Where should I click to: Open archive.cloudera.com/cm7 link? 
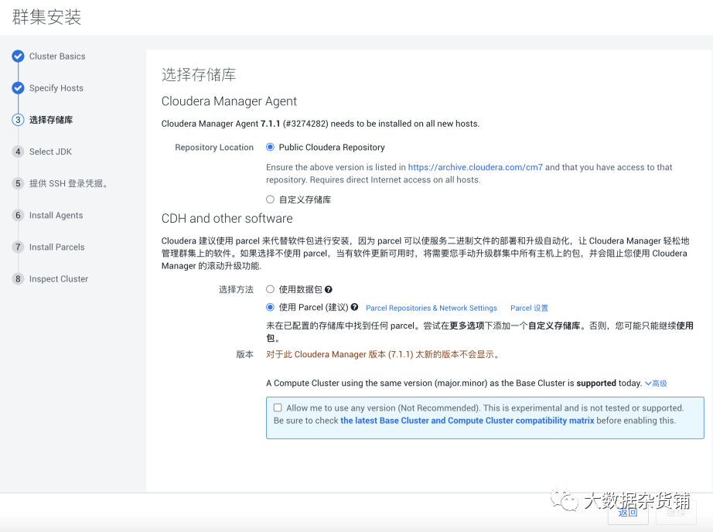[475, 167]
